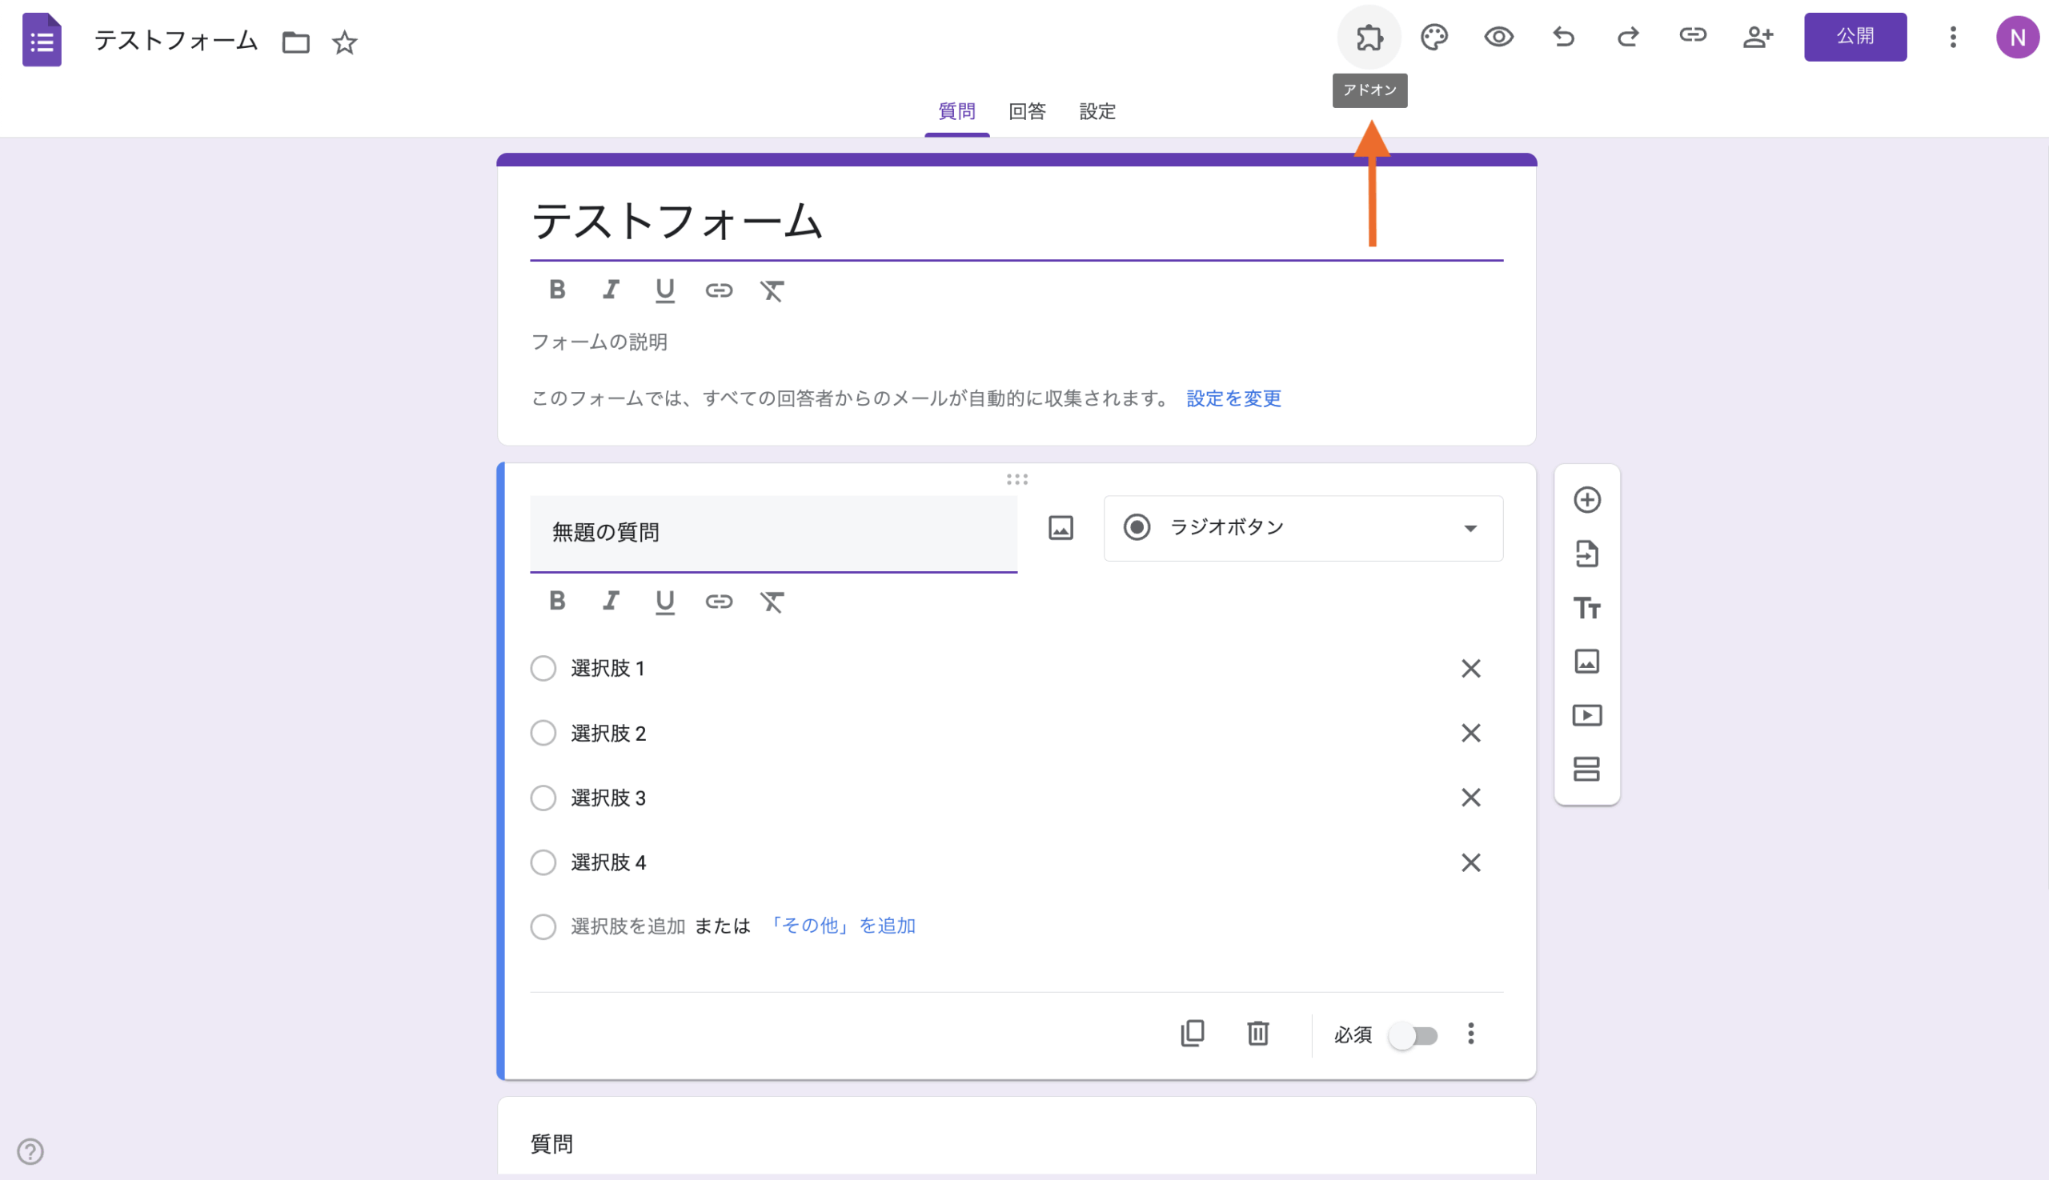The height and width of the screenshot is (1180, 2049).
Task: Add an image to the question
Action: 1061,526
